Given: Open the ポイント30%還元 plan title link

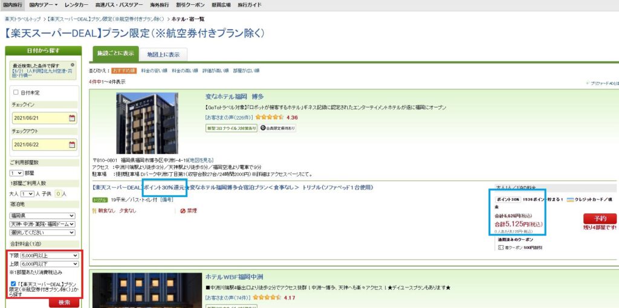Looking at the screenshot, I should (233, 188).
